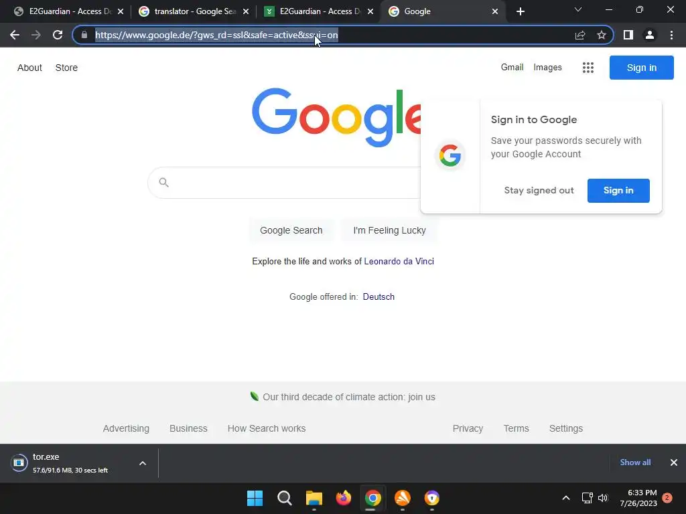This screenshot has width=686, height=514.
Task: Open Windows taskbar search
Action: pos(284,498)
